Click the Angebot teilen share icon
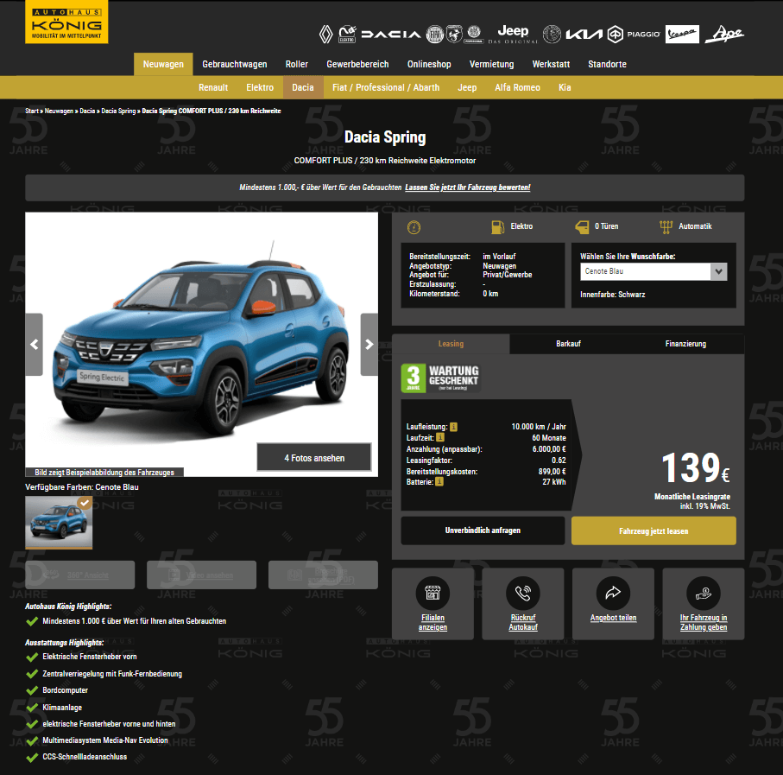This screenshot has width=783, height=775. point(613,593)
